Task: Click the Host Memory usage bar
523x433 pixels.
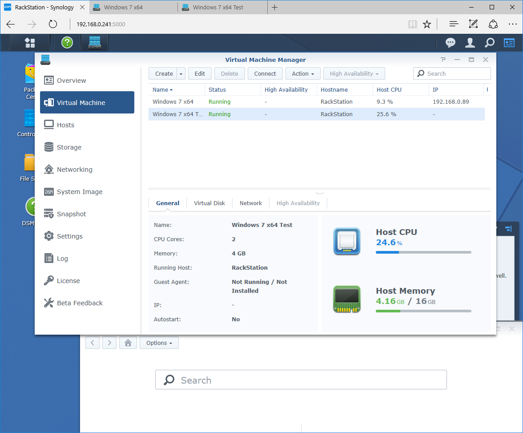Action: 423,311
